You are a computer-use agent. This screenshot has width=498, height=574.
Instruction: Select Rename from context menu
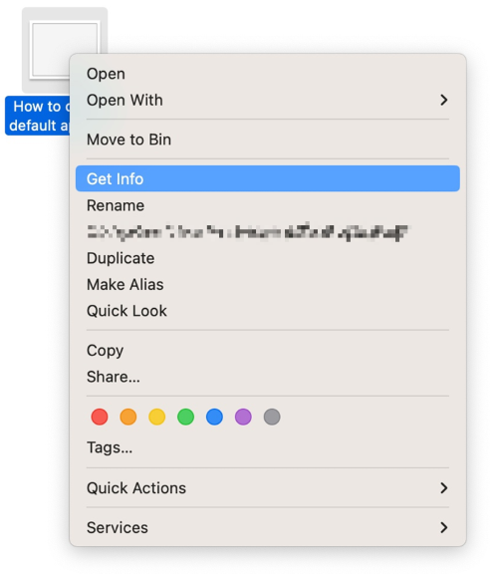coord(268,205)
